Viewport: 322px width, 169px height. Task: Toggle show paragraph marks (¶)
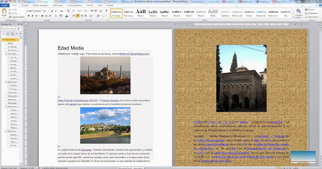[106, 11]
